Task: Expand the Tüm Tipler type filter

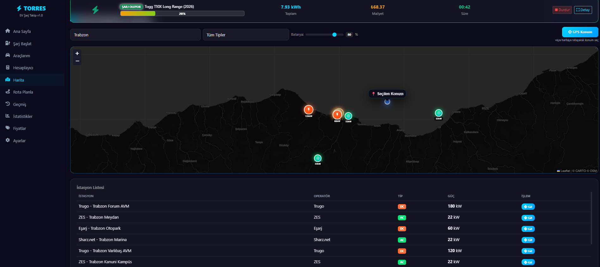Action: (246, 35)
